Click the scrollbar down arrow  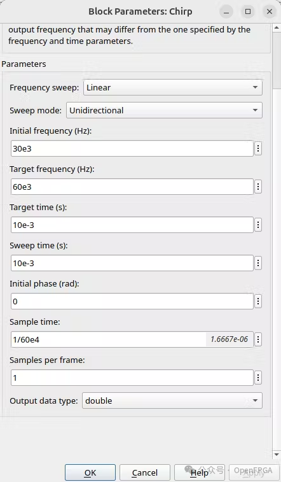[277, 455]
